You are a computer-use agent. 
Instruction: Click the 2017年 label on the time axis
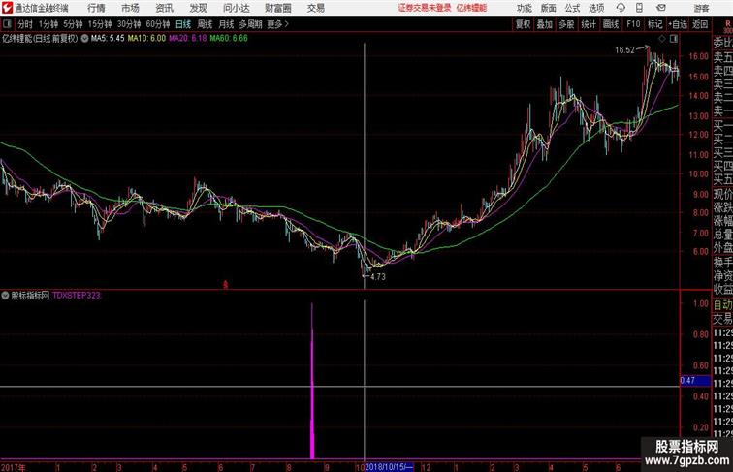pos(14,467)
